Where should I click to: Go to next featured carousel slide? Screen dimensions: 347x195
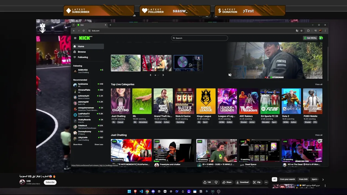[x=163, y=75]
